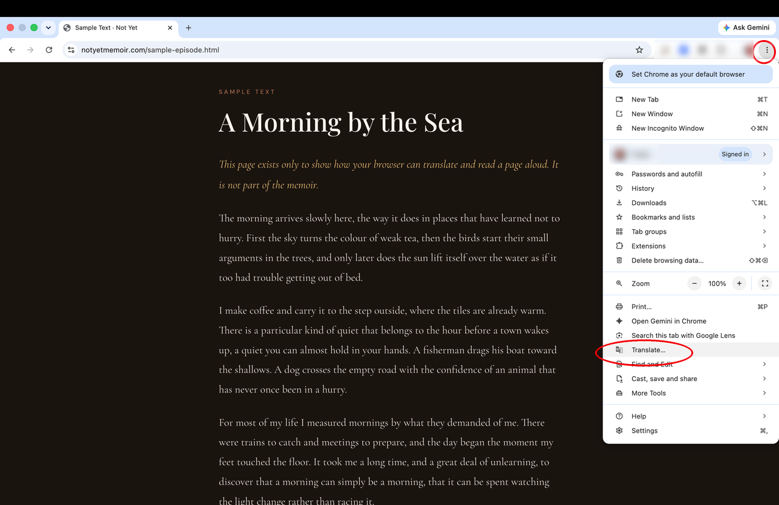Open the Help submenu
779x505 pixels.
click(x=691, y=416)
